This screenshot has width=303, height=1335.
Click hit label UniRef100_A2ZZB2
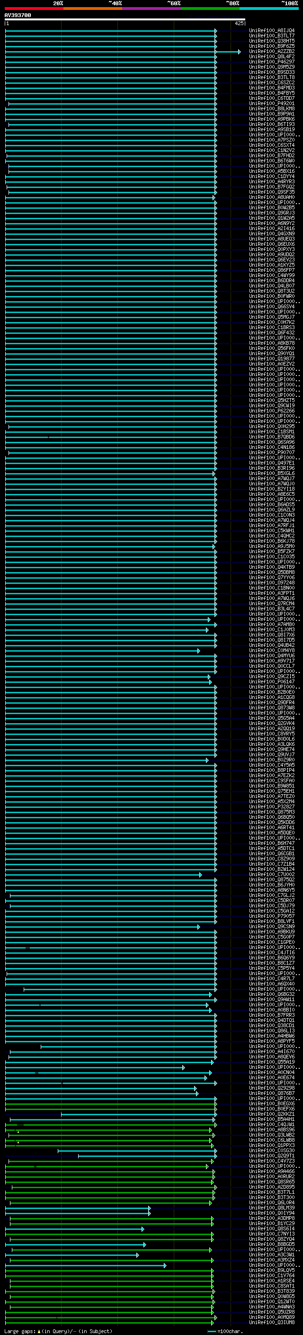pyautogui.click(x=272, y=51)
